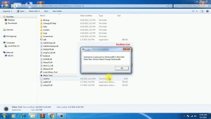Click the Open toolbar button
211x119 pixels.
pos(21,11)
